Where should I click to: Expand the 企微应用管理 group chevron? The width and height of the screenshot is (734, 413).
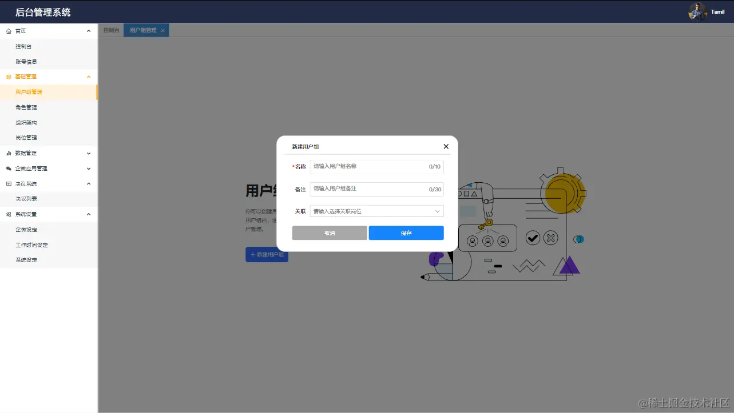89,169
